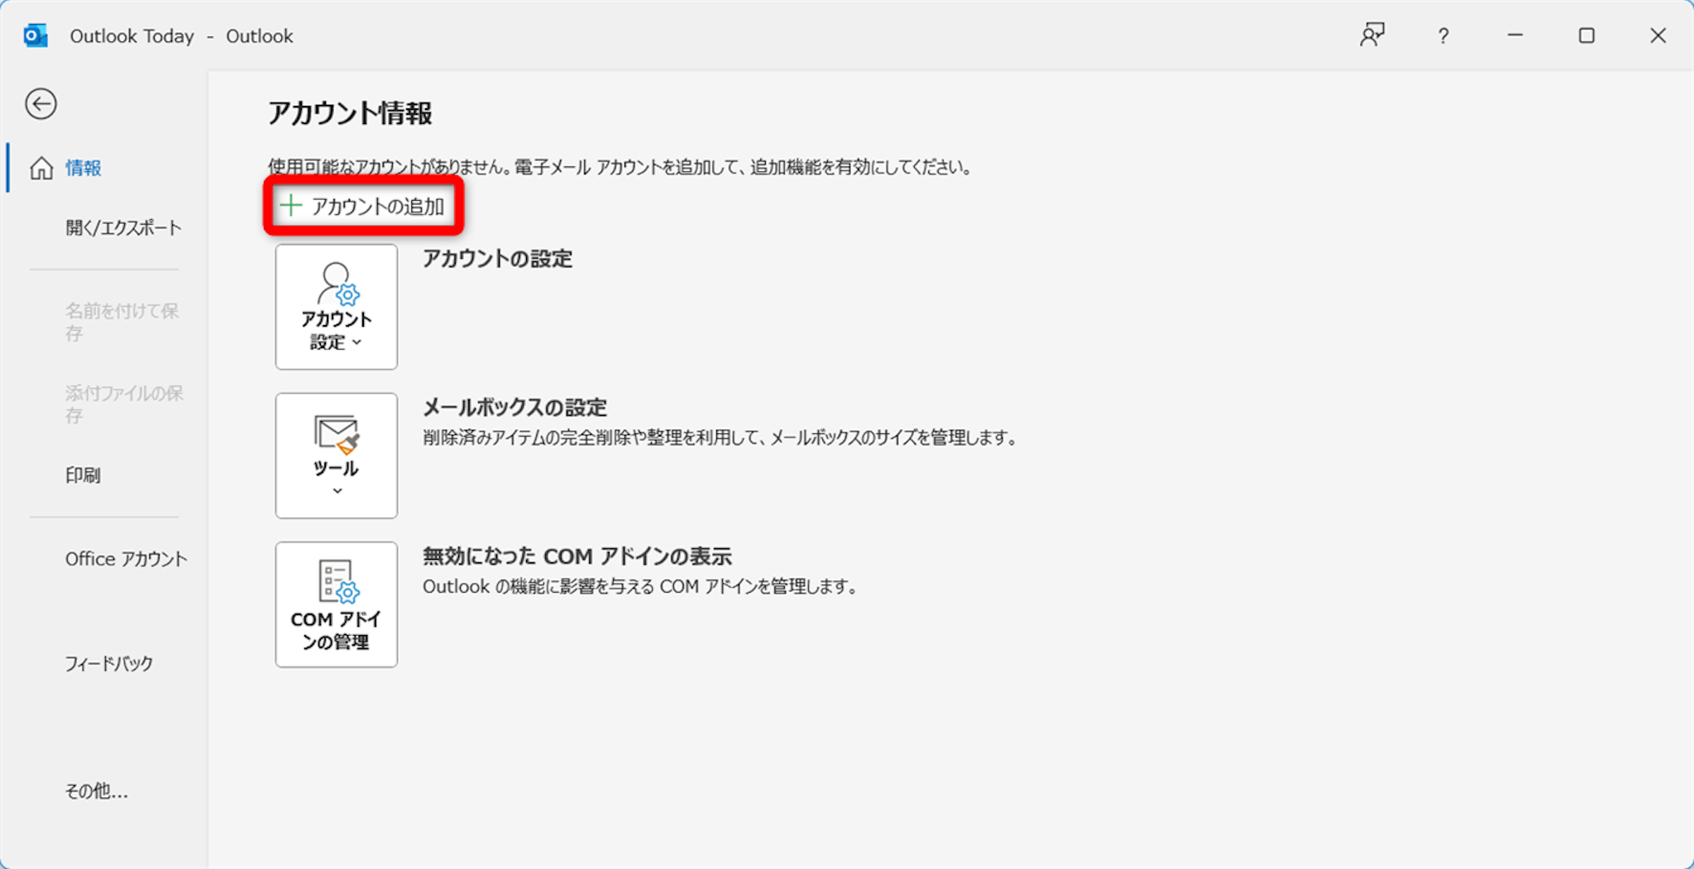This screenshot has height=869, width=1694.
Task: Click the アカウント情報 page title
Action: tap(350, 113)
